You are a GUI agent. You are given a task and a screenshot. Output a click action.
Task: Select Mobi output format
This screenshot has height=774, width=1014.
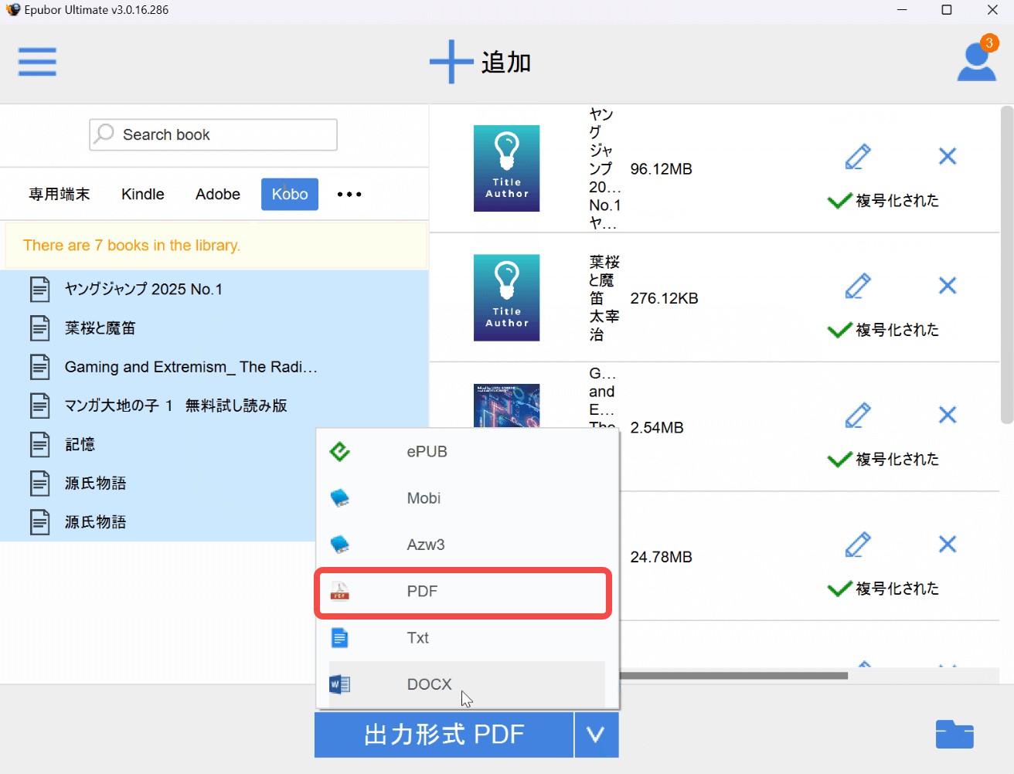coord(424,498)
